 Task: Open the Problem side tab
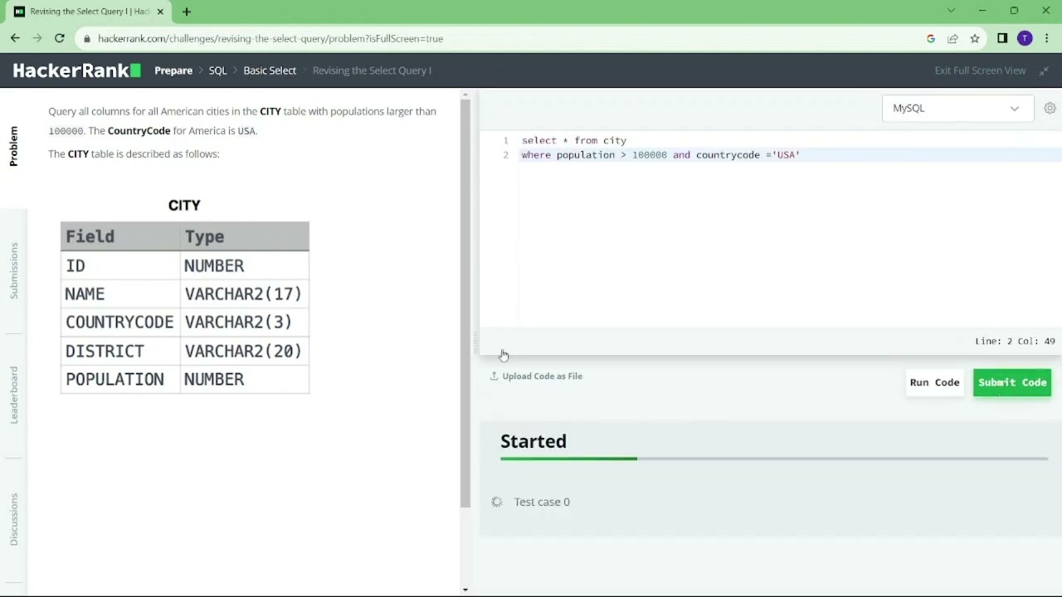pos(13,146)
